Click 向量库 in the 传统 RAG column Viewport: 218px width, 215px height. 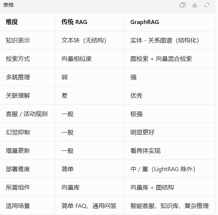click(70, 188)
